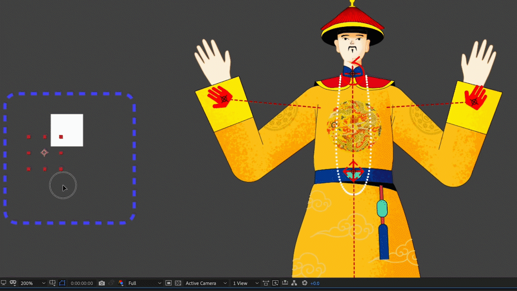
Task: Open the 3D glasses preview options icon
Action: [x=13, y=283]
